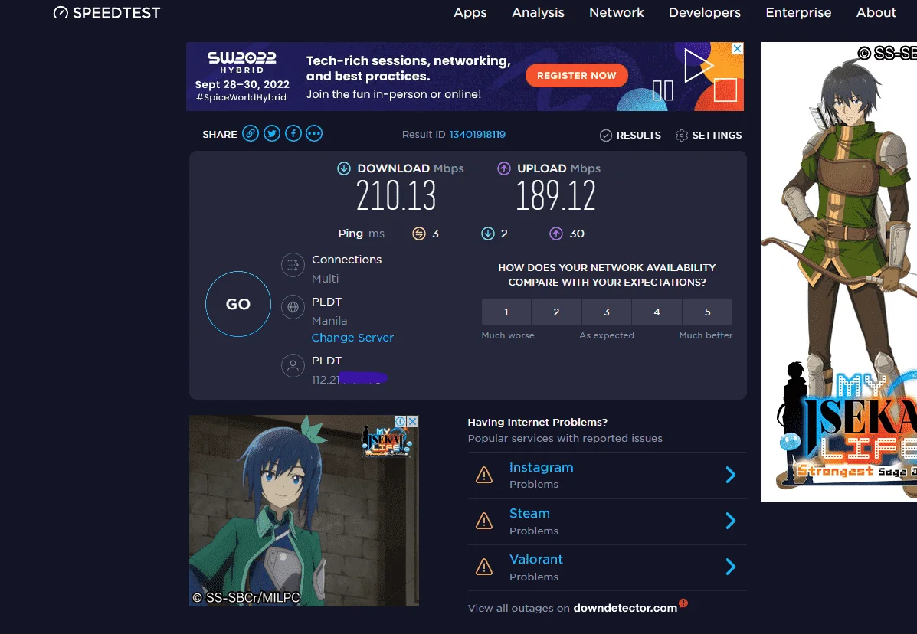Share result on Twitter
Image resolution: width=917 pixels, height=634 pixels.
tap(272, 134)
